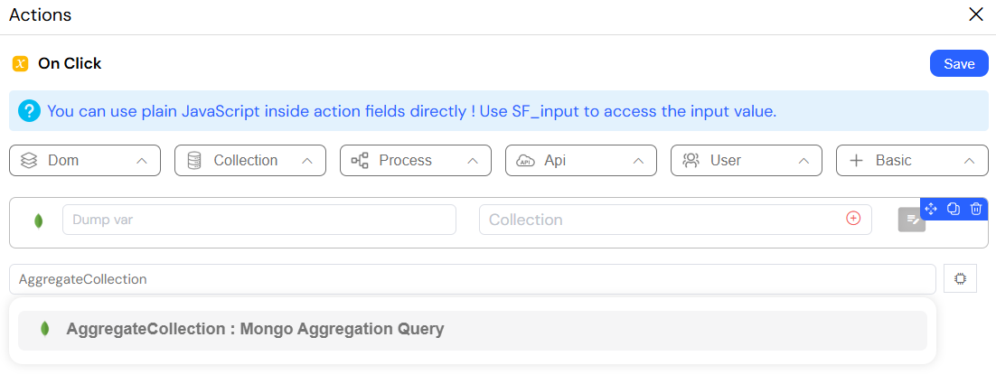Viewport: 996px width, 375px height.
Task: Close the Actions panel with the X
Action: pos(976,14)
